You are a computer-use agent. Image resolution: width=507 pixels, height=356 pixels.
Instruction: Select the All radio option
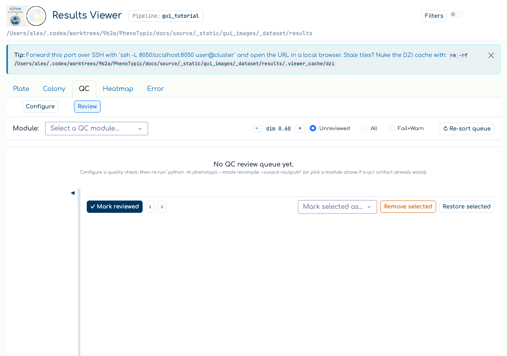[x=364, y=128]
